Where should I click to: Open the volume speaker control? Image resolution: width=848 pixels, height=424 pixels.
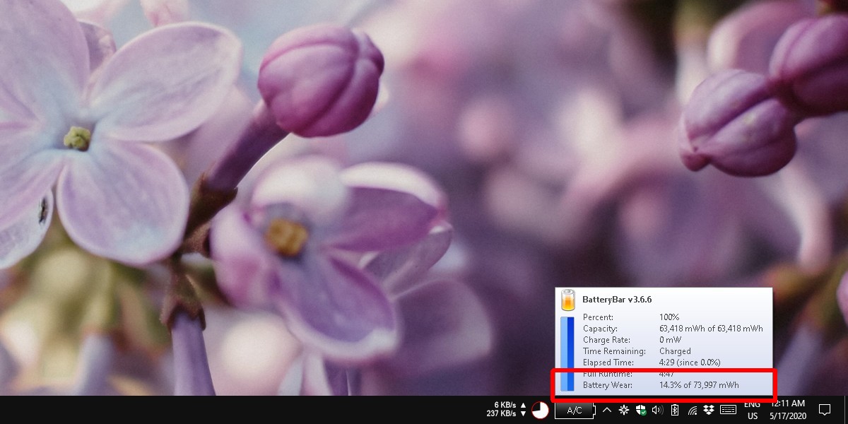click(658, 410)
